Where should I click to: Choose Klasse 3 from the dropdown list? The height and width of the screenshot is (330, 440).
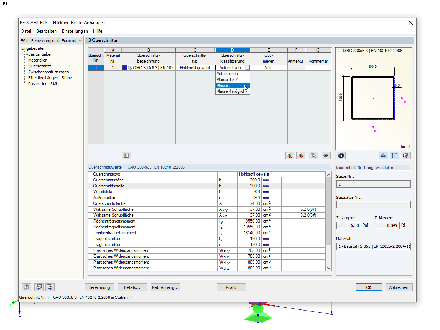232,85
